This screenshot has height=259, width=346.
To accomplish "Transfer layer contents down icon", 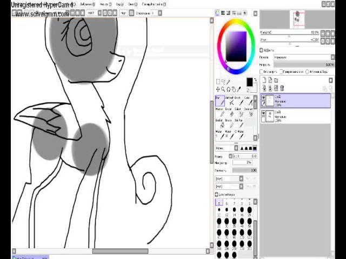I will pyautogui.click(x=264, y=88).
